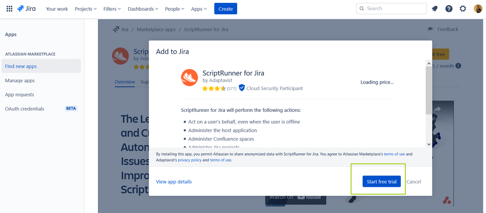Cancel the Add to Jira dialog
Image resolution: width=486 pixels, height=213 pixels.
pyautogui.click(x=413, y=182)
